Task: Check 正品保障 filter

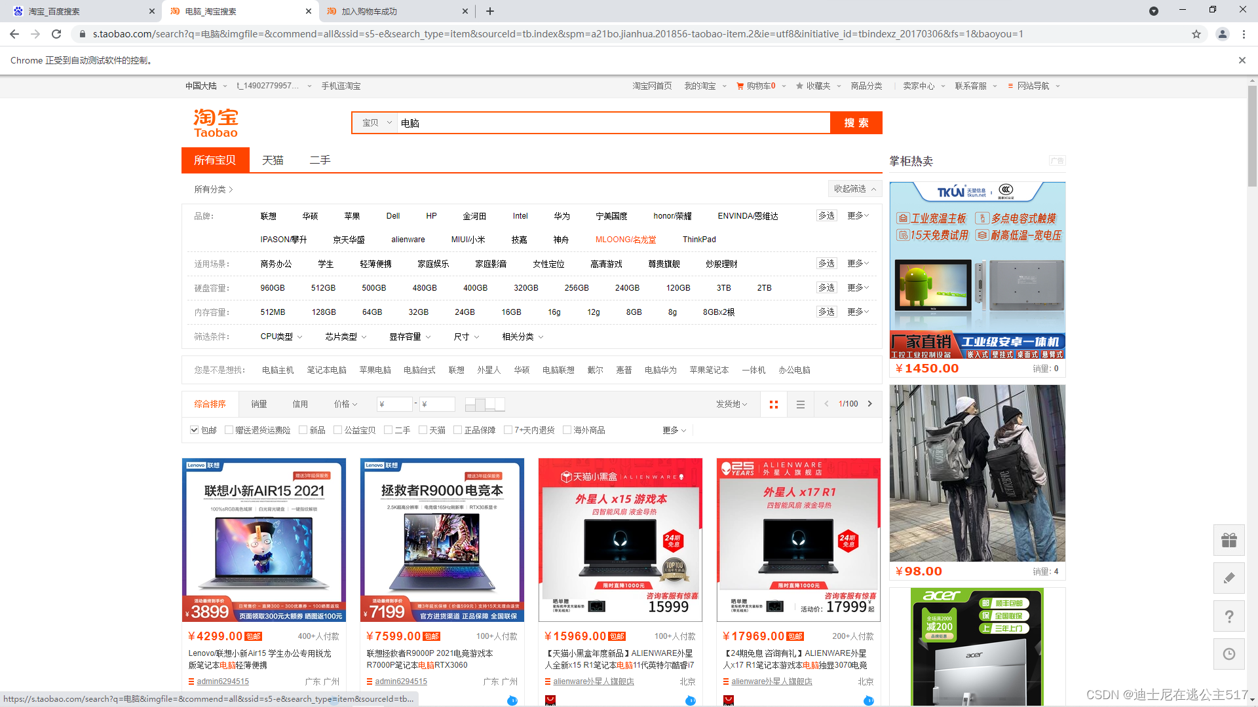Action: [x=457, y=430]
